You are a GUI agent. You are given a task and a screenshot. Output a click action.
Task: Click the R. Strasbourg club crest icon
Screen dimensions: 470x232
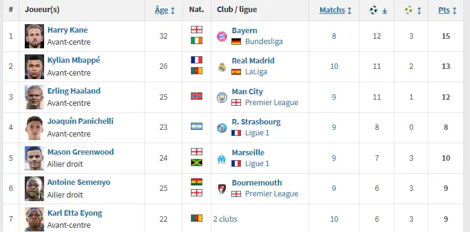222,128
